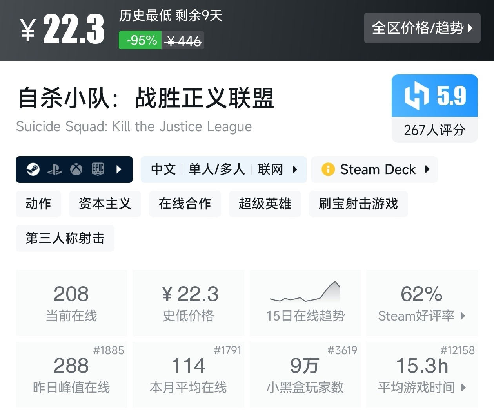
Task: Tap the subtitle Suicide Squad: Kill the Justice League
Action: click(134, 127)
